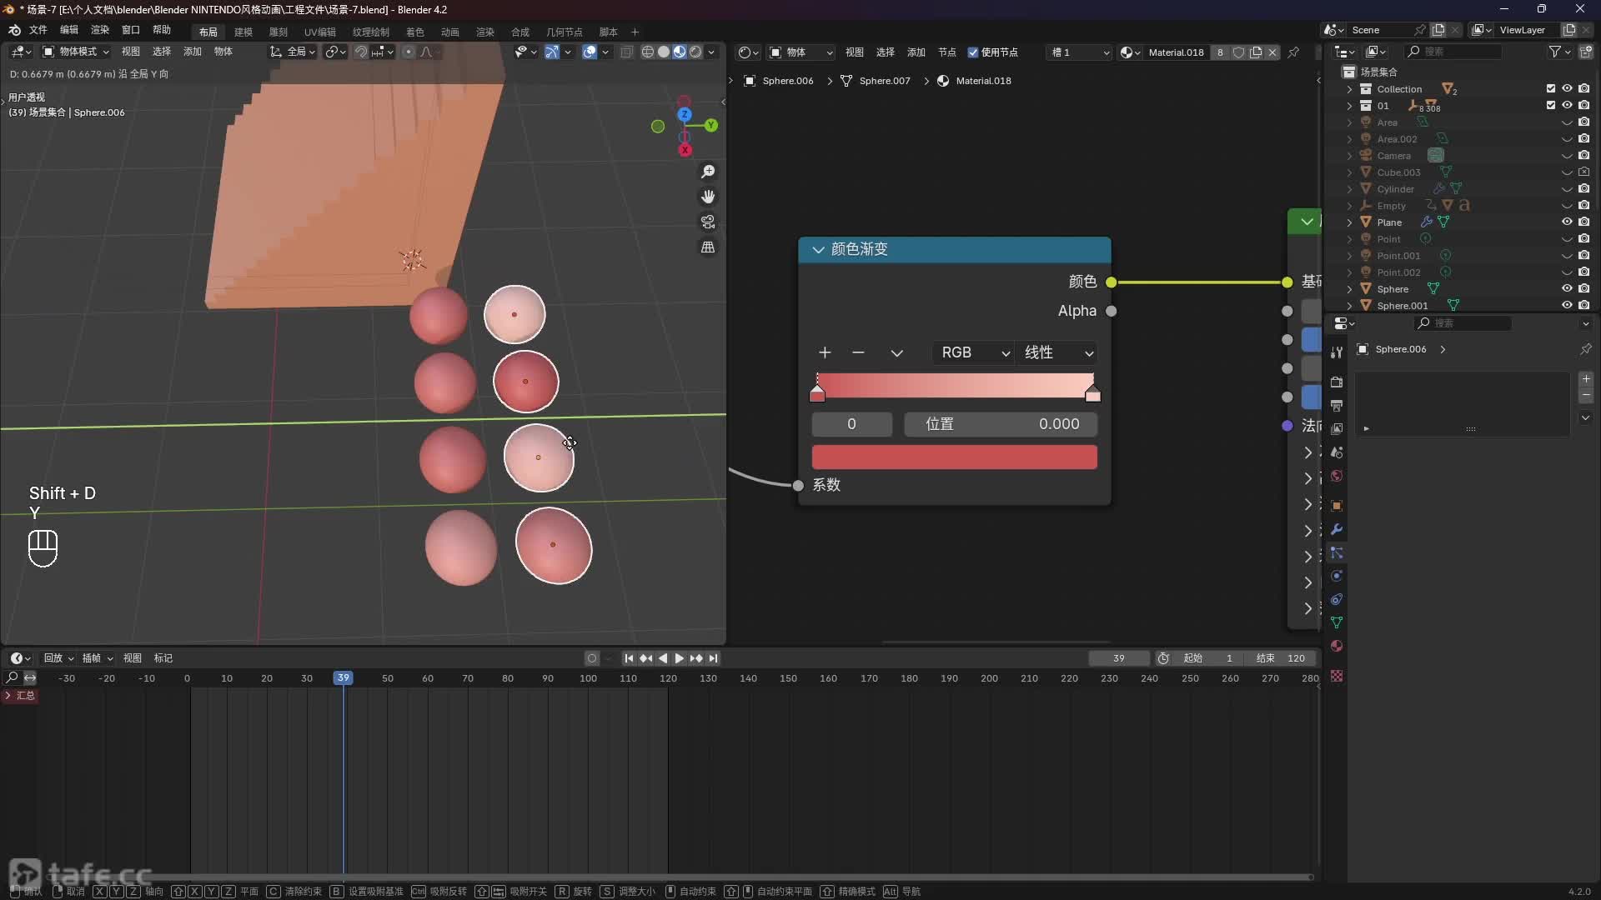
Task: Click fake user shield icon for Material.018
Action: (x=1239, y=52)
